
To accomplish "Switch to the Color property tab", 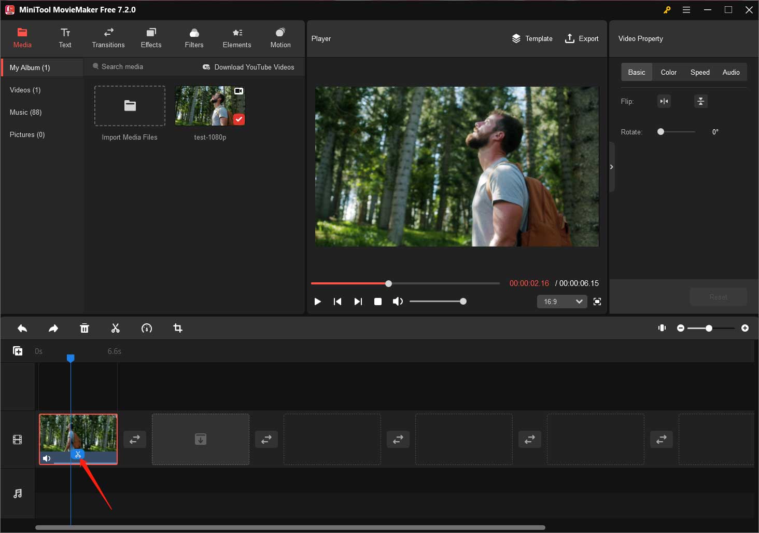I will 669,72.
